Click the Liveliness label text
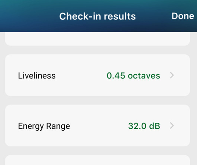 click(x=37, y=76)
